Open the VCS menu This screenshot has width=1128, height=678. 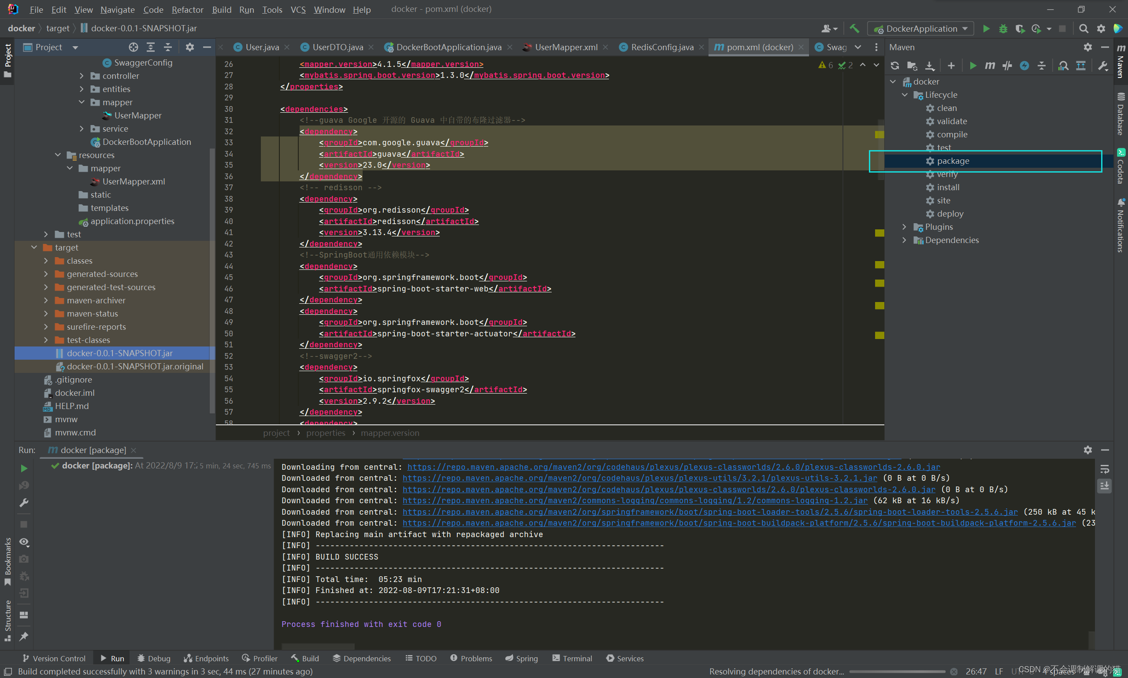(x=298, y=10)
